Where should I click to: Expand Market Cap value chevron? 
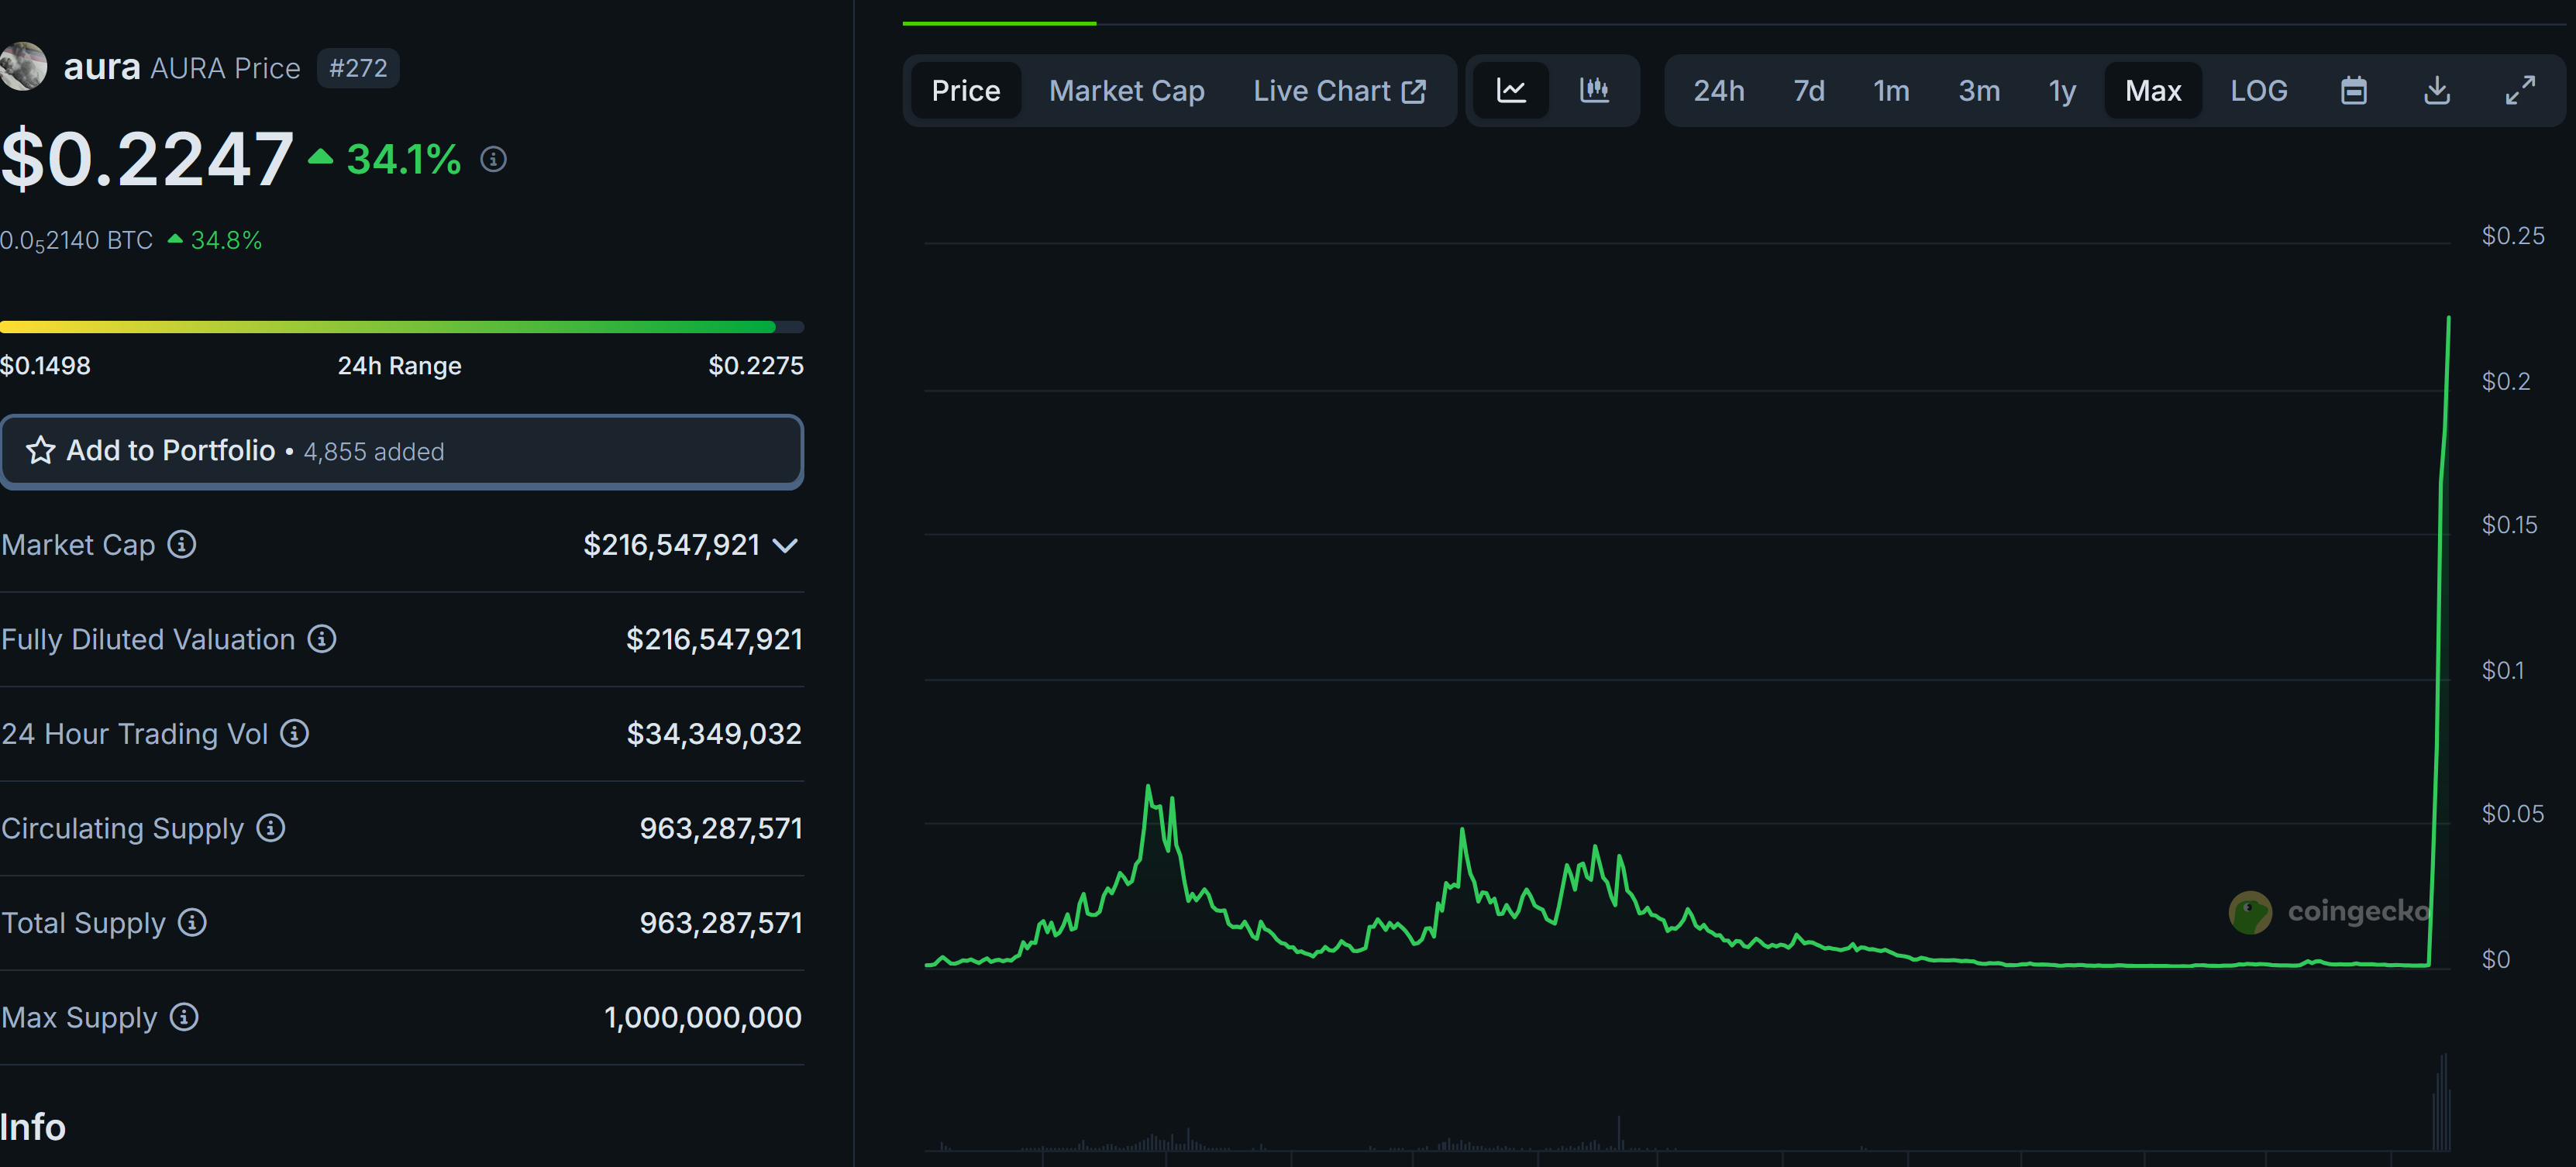click(786, 546)
